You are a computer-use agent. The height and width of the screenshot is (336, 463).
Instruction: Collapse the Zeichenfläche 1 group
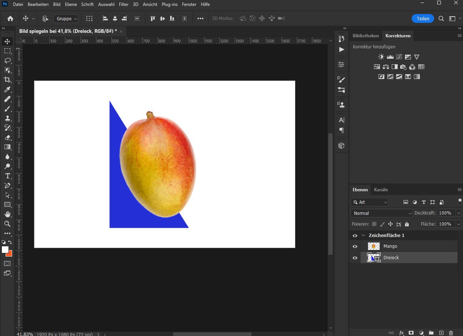coord(363,235)
